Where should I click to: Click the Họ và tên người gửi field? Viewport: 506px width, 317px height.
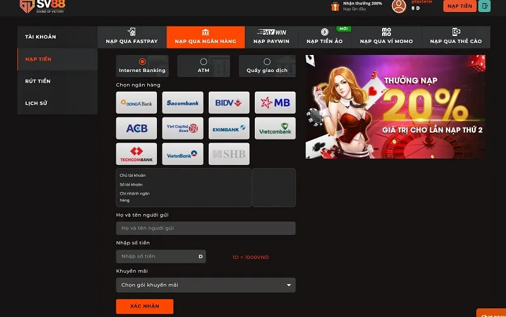[206, 228]
